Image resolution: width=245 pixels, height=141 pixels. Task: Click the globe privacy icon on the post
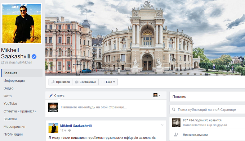(70, 131)
